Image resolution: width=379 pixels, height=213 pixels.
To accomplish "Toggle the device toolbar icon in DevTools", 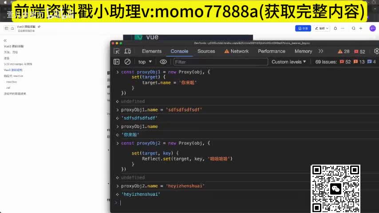I will tap(128, 51).
